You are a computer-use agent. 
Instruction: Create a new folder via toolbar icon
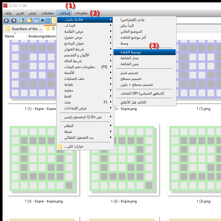point(29,20)
